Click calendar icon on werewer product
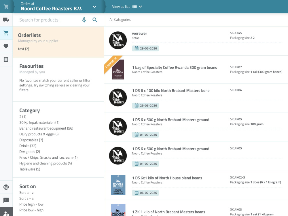Screen dimensions: 288x216 tap(137, 48)
